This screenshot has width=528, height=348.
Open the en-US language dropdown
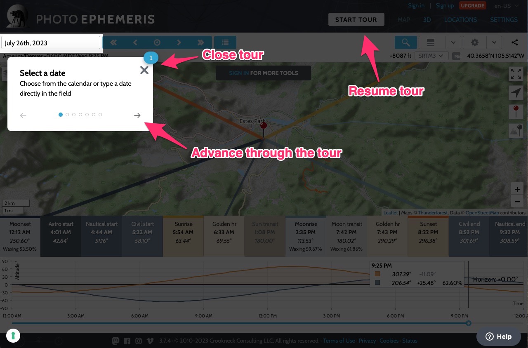coord(507,6)
